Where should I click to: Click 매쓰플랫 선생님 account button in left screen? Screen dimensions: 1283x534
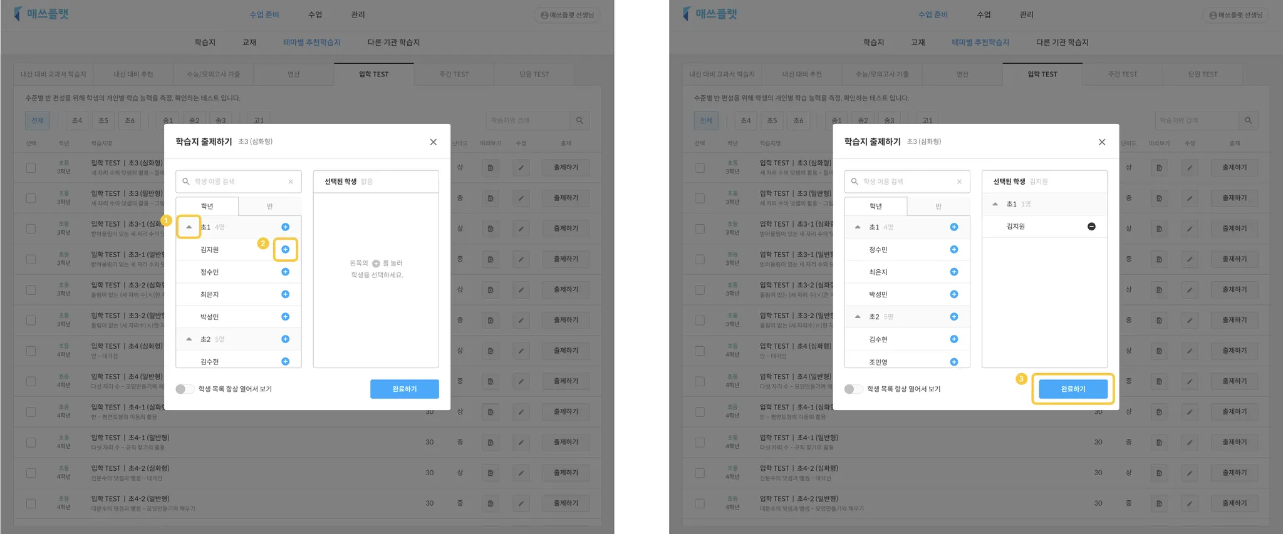click(x=567, y=15)
